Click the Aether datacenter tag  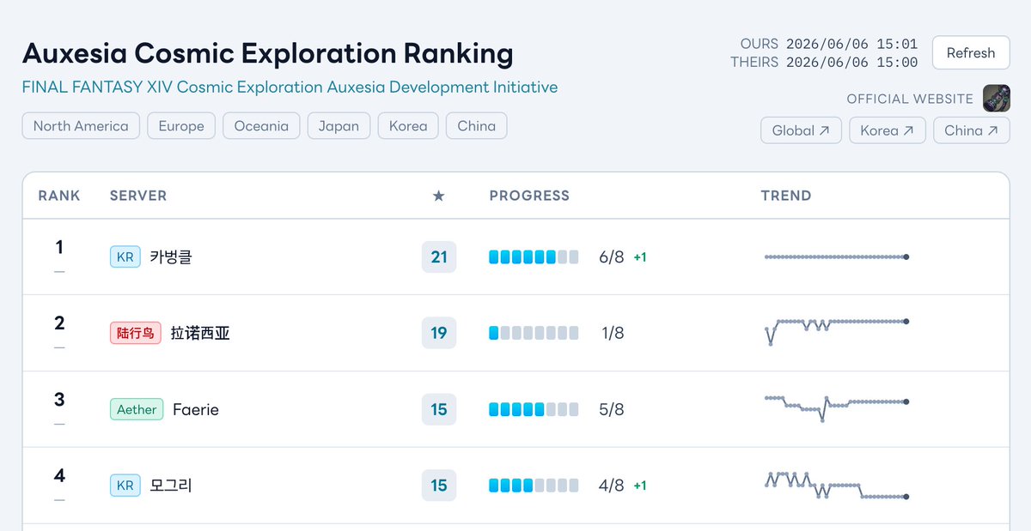tap(137, 409)
